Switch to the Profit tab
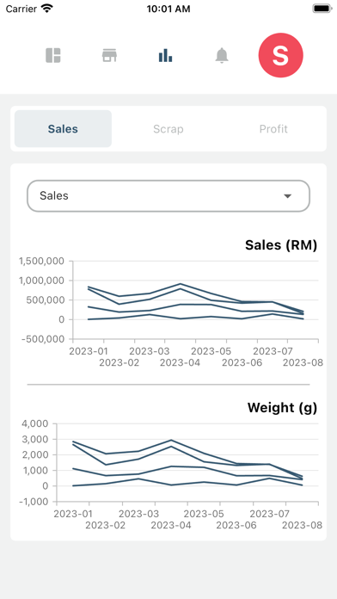The image size is (337, 599). (273, 129)
